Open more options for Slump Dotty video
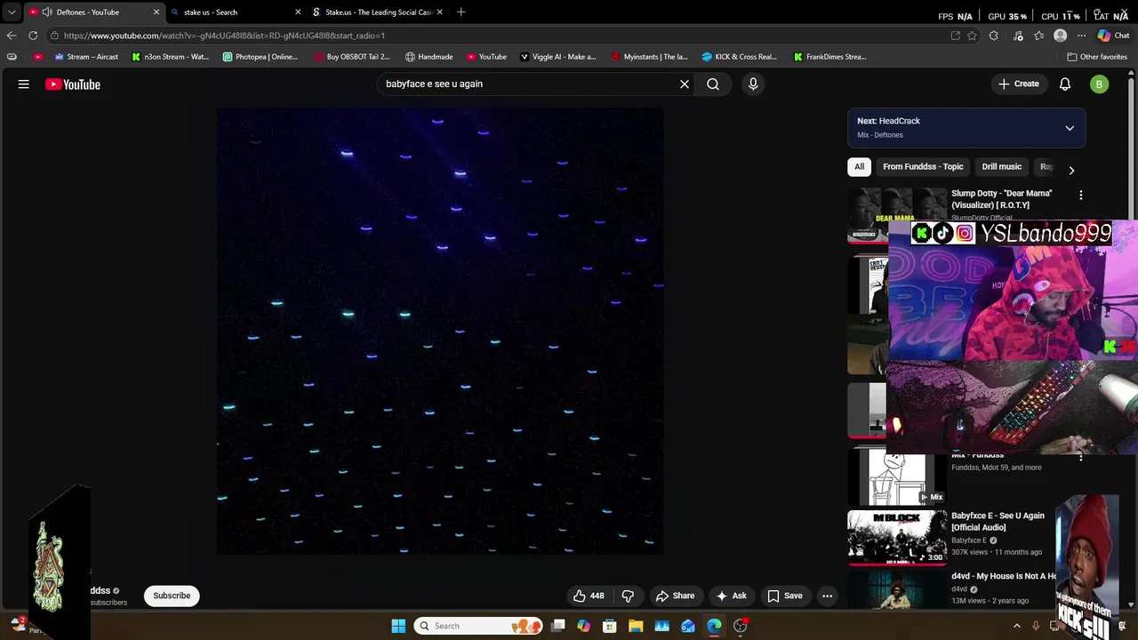 1081,195
